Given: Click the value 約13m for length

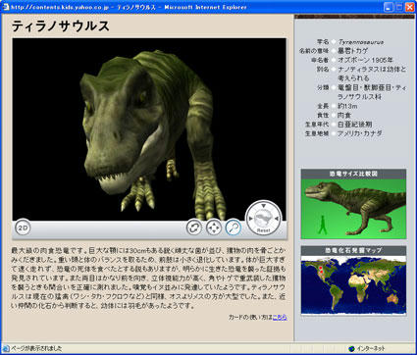Looking at the screenshot, I should [x=347, y=106].
